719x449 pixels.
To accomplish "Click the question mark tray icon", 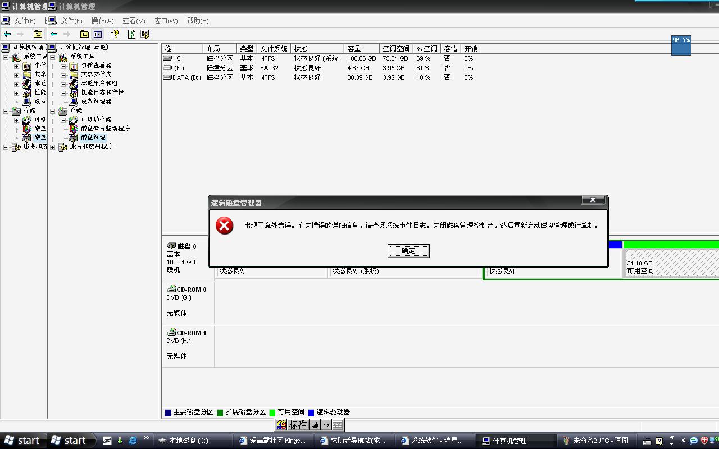I will 659,441.
